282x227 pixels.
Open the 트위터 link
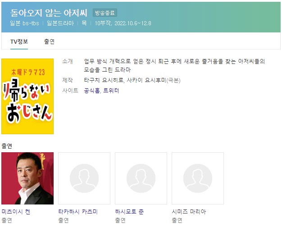click(111, 91)
